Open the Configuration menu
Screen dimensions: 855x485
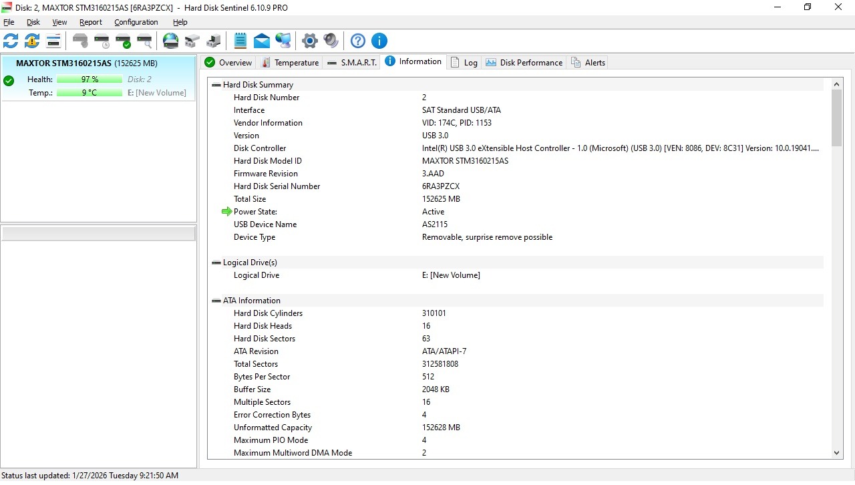[136, 22]
